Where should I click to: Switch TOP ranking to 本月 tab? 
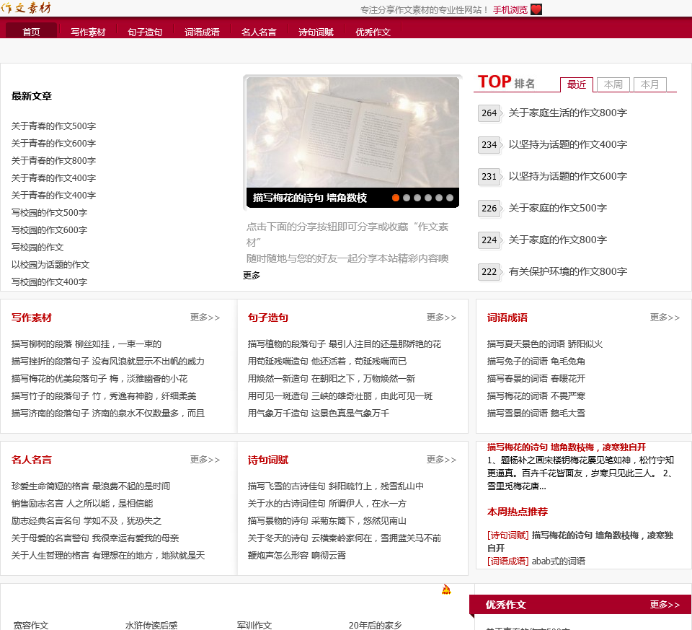click(649, 84)
